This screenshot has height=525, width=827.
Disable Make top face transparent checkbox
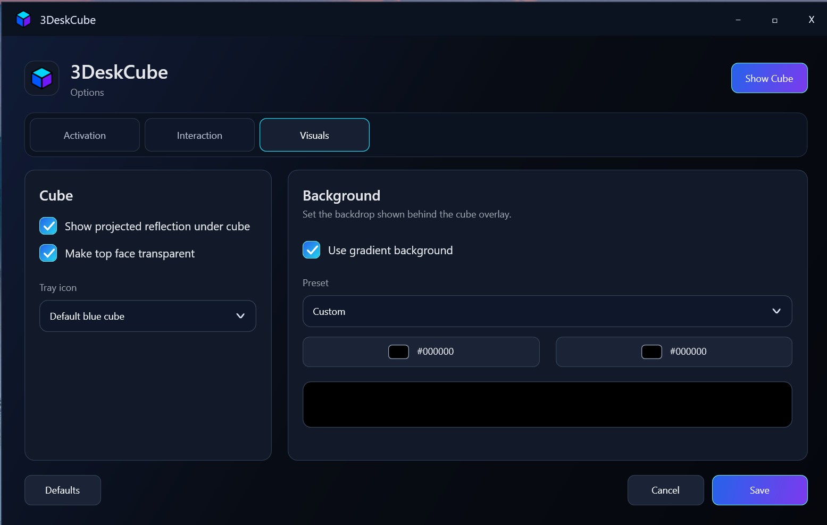coord(48,253)
